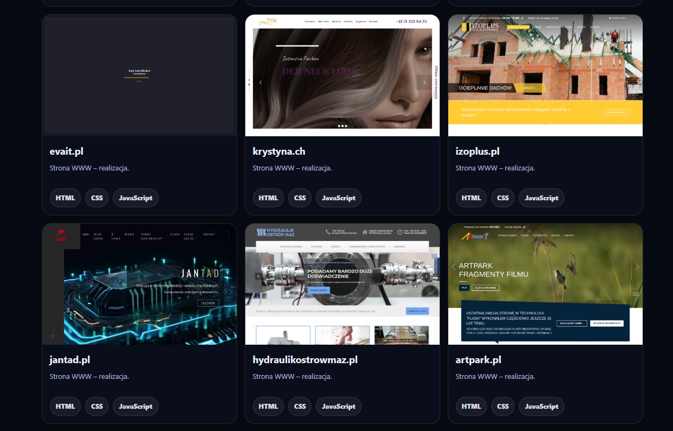Click the HTML tag on the evait.pl card
This screenshot has height=431, width=673.
[x=65, y=198]
